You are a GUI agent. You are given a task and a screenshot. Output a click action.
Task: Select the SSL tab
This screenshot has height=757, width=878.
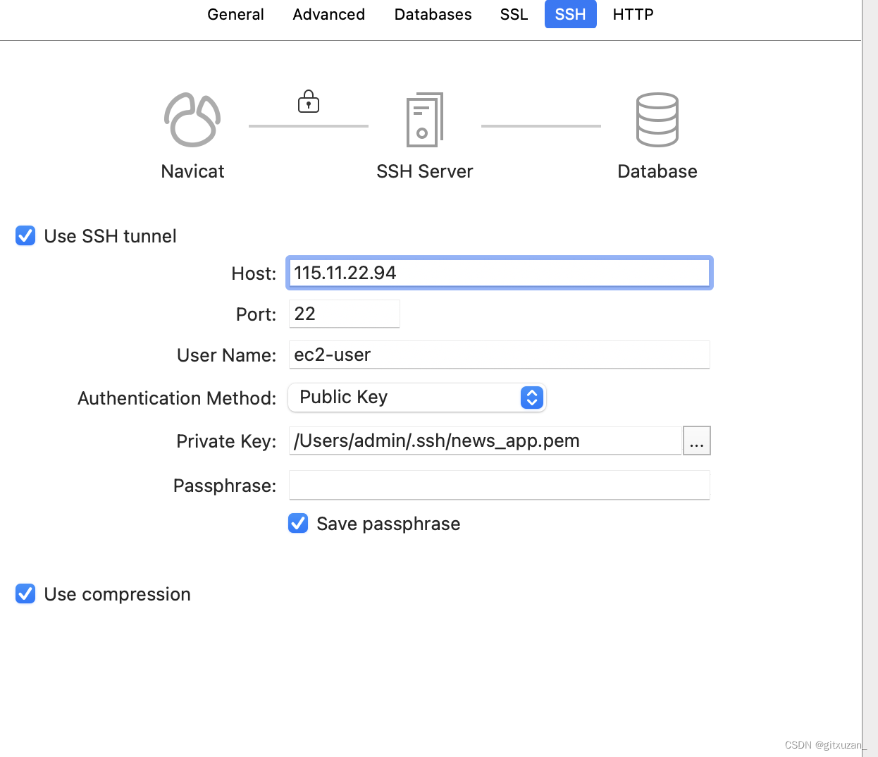[514, 14]
